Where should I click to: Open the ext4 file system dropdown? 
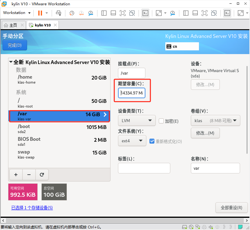tap(132, 141)
